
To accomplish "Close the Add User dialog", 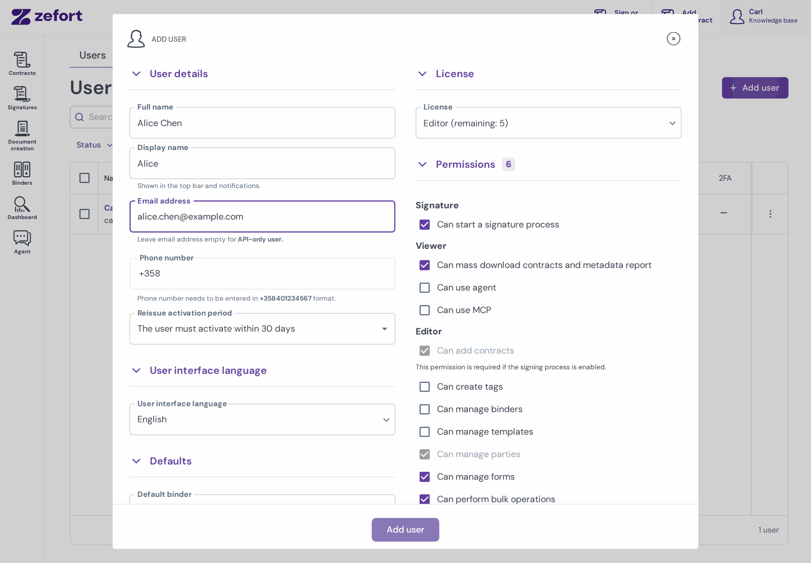I will [673, 38].
